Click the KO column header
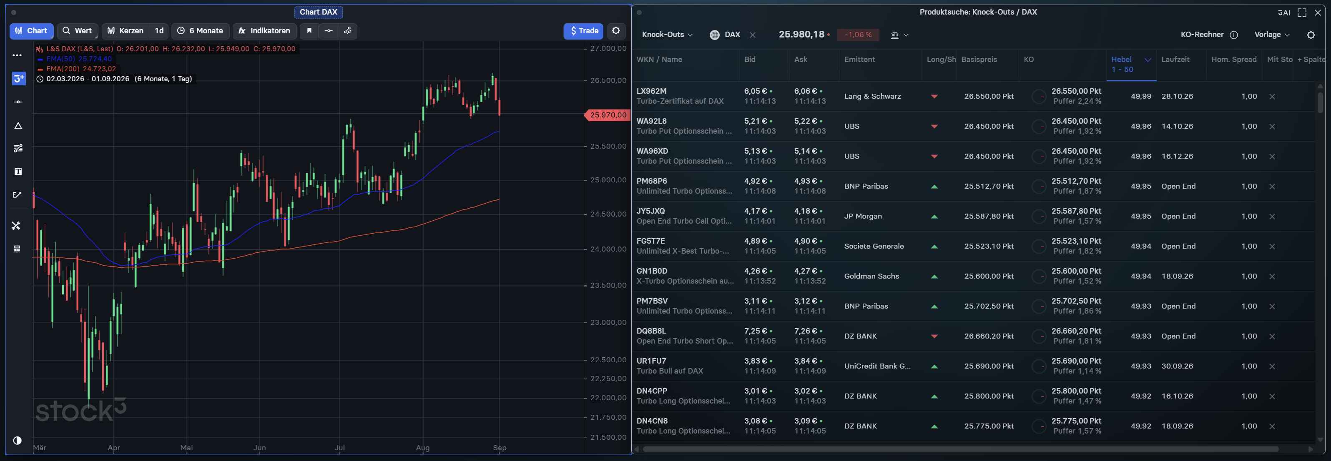This screenshot has height=461, width=1331. coord(1029,60)
